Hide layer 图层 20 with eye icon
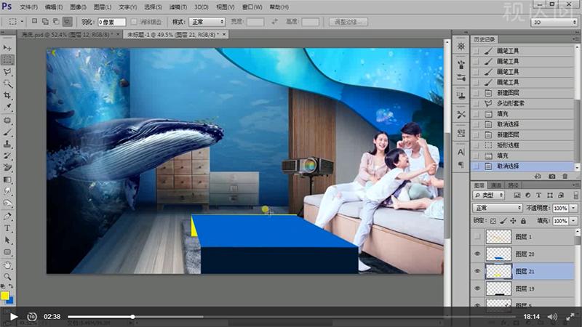Screen dimensions: 582x327 478,254
